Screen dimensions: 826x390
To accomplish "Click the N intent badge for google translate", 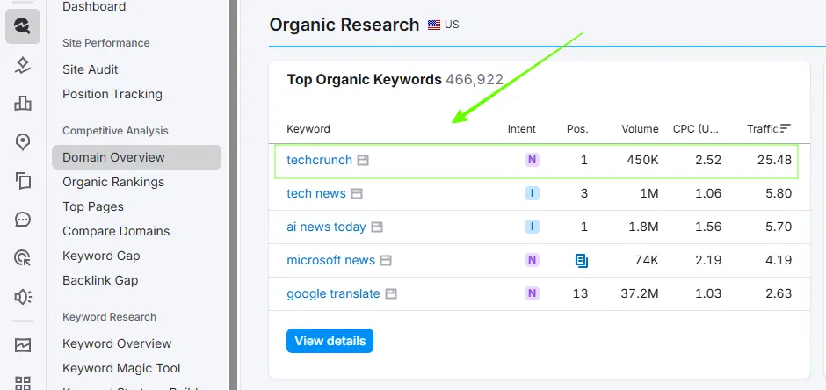I will tap(532, 293).
